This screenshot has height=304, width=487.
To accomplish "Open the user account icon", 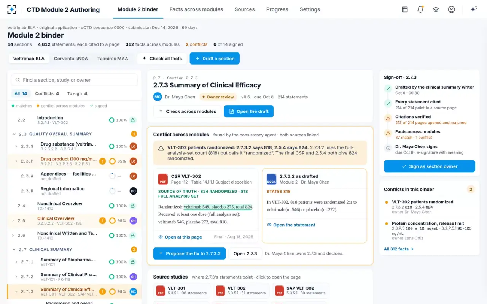I will coord(452,9).
